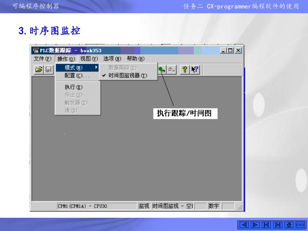The image size is (308, 231).
Task: Click the grayed 数据跟踪(D) mode option
Action: [x=128, y=68]
